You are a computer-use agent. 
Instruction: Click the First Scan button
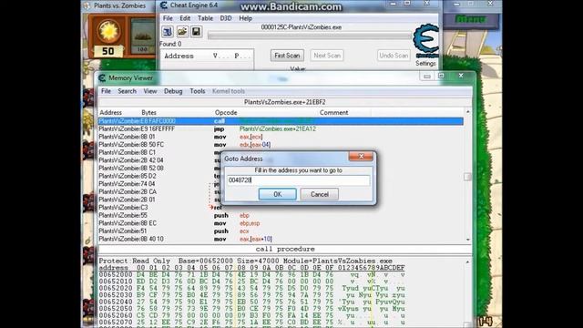click(287, 56)
